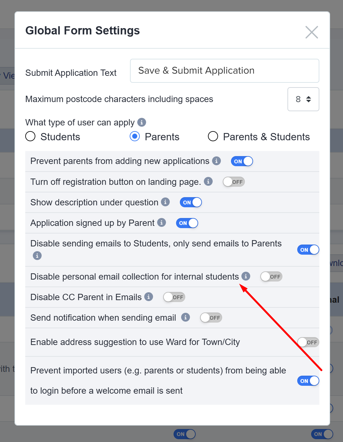Click info icon for "Send notification when sending email"
Screen dimensions: 343x442
coord(186,317)
